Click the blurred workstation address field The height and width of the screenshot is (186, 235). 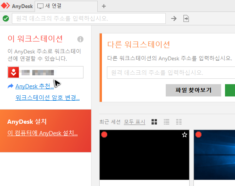click(45, 72)
